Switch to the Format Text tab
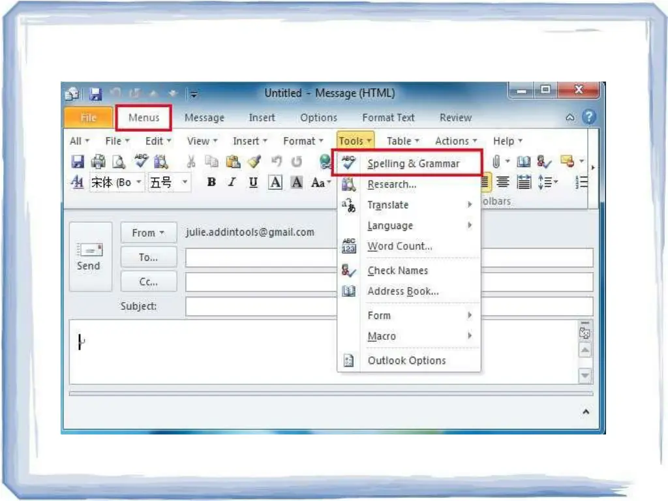 pyautogui.click(x=388, y=118)
